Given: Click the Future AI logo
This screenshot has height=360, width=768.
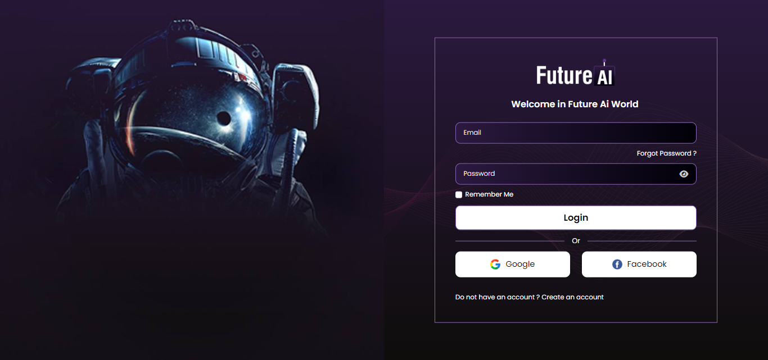Looking at the screenshot, I should click(x=575, y=73).
